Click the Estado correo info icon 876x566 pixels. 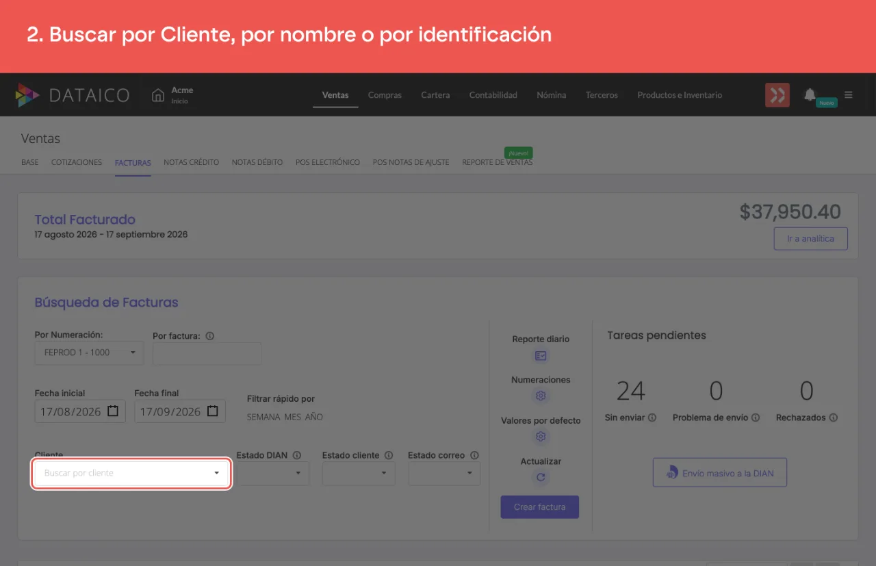point(474,455)
